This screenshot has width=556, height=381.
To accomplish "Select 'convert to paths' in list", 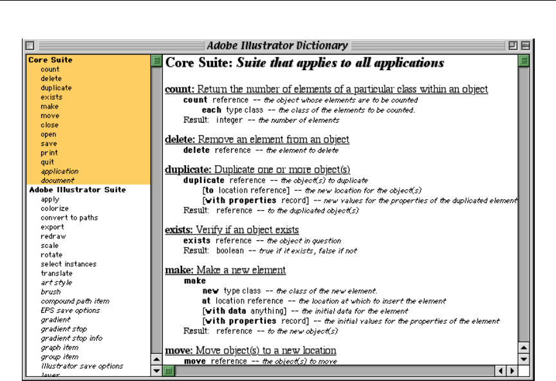I will point(69,218).
